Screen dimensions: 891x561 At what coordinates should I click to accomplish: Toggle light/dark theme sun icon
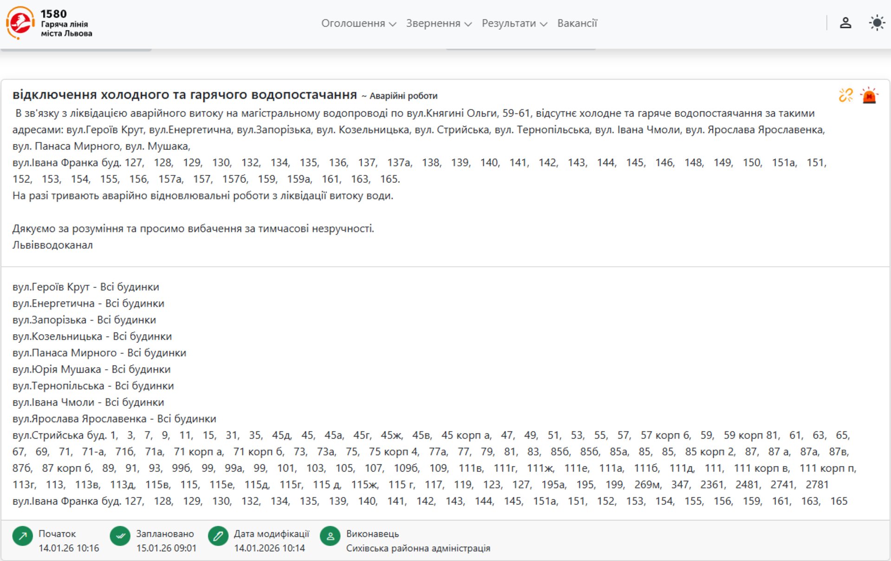(x=877, y=23)
